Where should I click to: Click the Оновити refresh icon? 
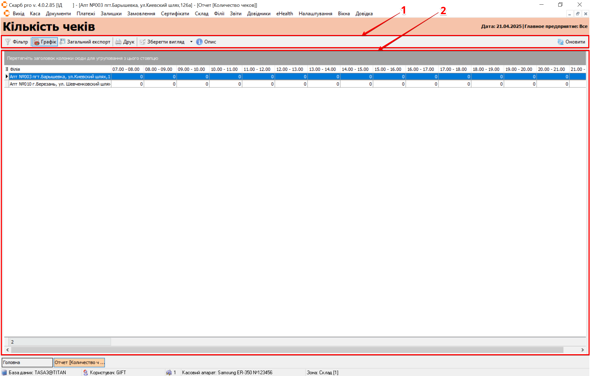[560, 42]
